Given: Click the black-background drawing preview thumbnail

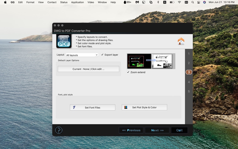Looking at the screenshot, I should pos(139,61).
